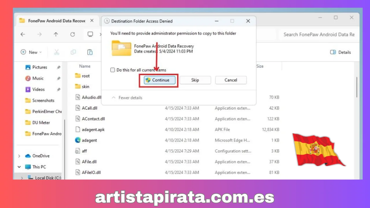
Task: Collapse the This PC tree entry
Action: click(19, 167)
